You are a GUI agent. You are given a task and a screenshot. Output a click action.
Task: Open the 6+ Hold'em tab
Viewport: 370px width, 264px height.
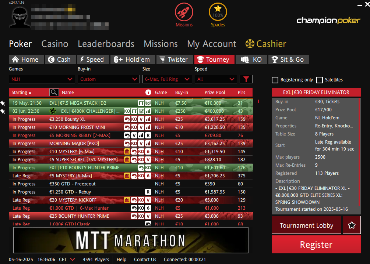point(133,59)
